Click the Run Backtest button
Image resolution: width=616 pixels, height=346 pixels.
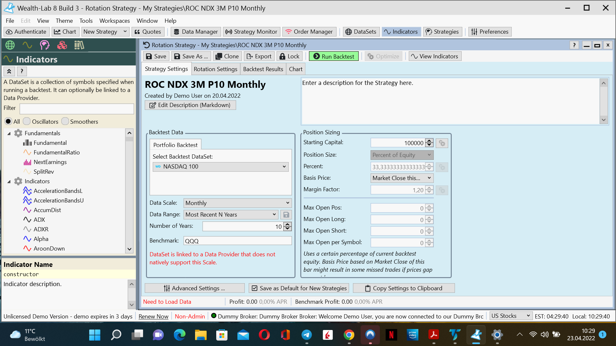coord(334,56)
